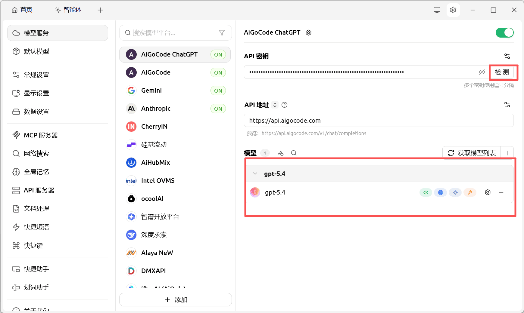Edit the https://api.aigocode.com address field
This screenshot has width=524, height=313.
tap(379, 121)
